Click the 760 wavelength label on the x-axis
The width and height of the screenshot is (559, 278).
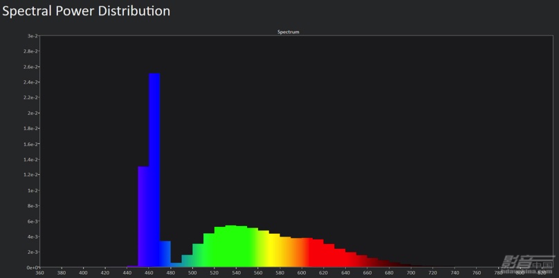click(477, 272)
